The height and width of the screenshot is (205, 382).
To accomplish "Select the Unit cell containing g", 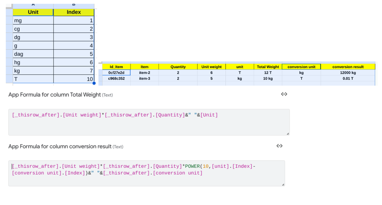I will point(33,46).
